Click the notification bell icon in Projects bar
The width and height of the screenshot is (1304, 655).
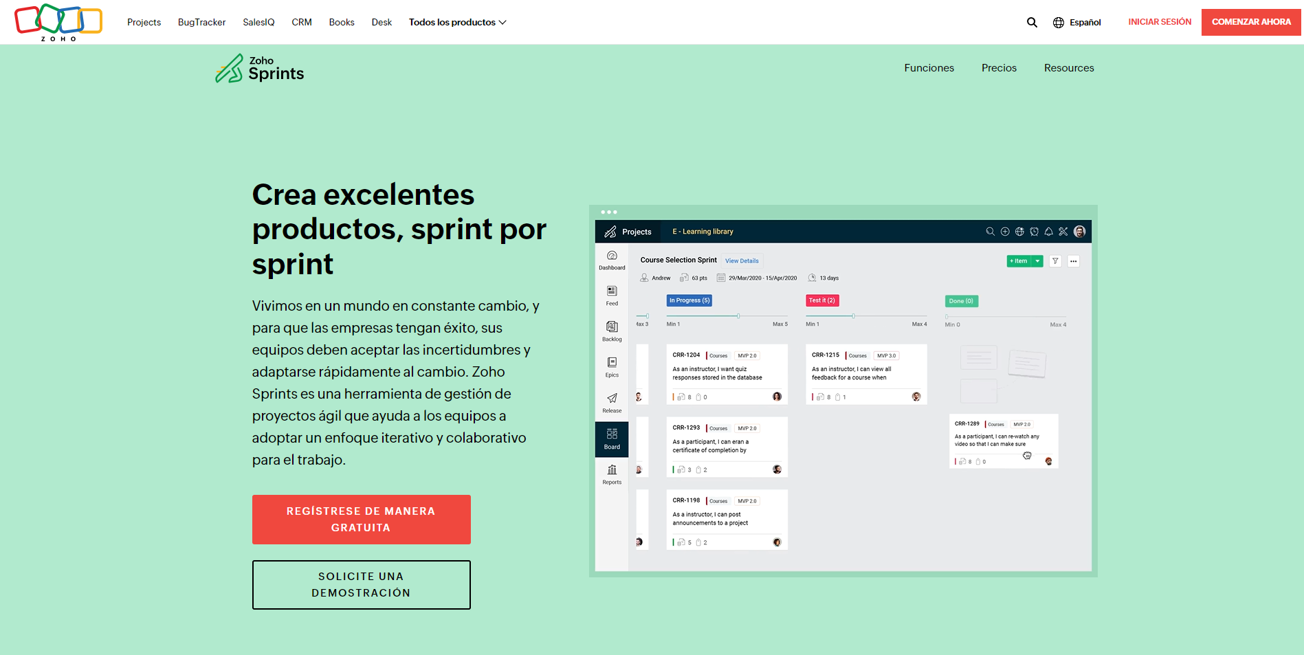[x=1048, y=232]
